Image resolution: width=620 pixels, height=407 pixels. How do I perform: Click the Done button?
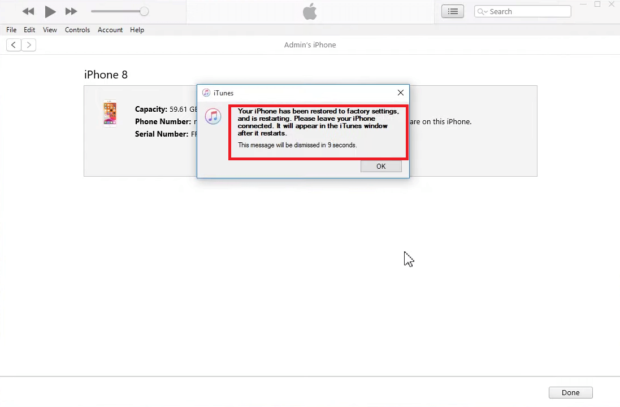click(x=570, y=392)
